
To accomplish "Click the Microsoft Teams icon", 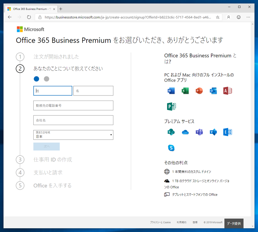I will (199, 132).
